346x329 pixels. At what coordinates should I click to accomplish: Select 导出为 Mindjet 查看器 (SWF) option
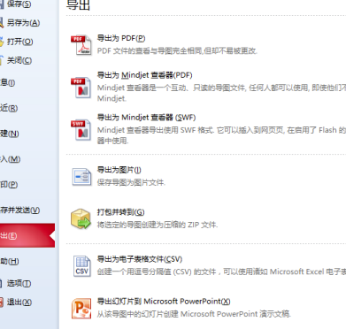point(147,118)
